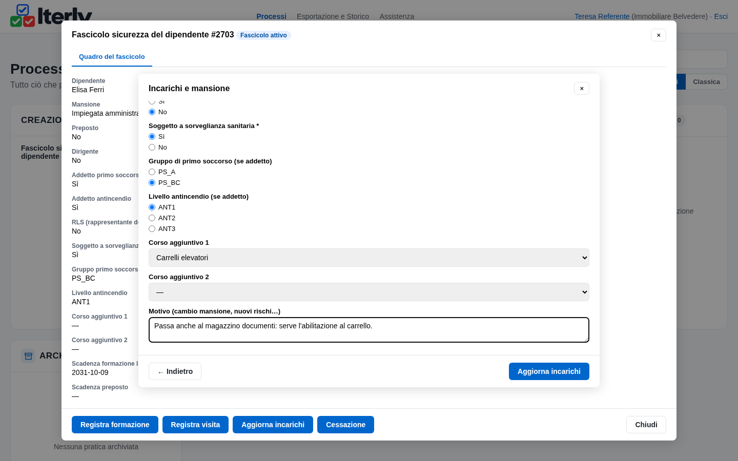Open Corso aggiuntivo 1 dropdown
Screen dimensions: 738x461
click(369, 258)
